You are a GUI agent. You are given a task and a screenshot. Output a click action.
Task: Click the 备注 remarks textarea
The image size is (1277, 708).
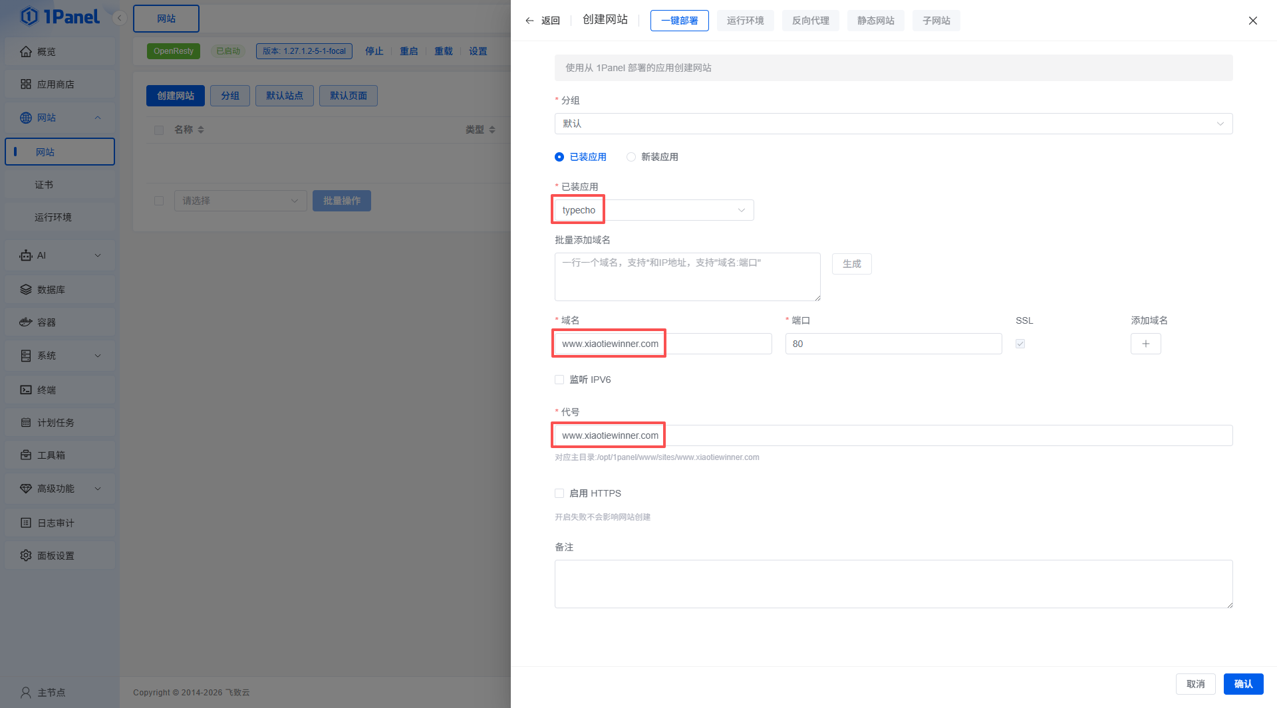pyautogui.click(x=893, y=584)
